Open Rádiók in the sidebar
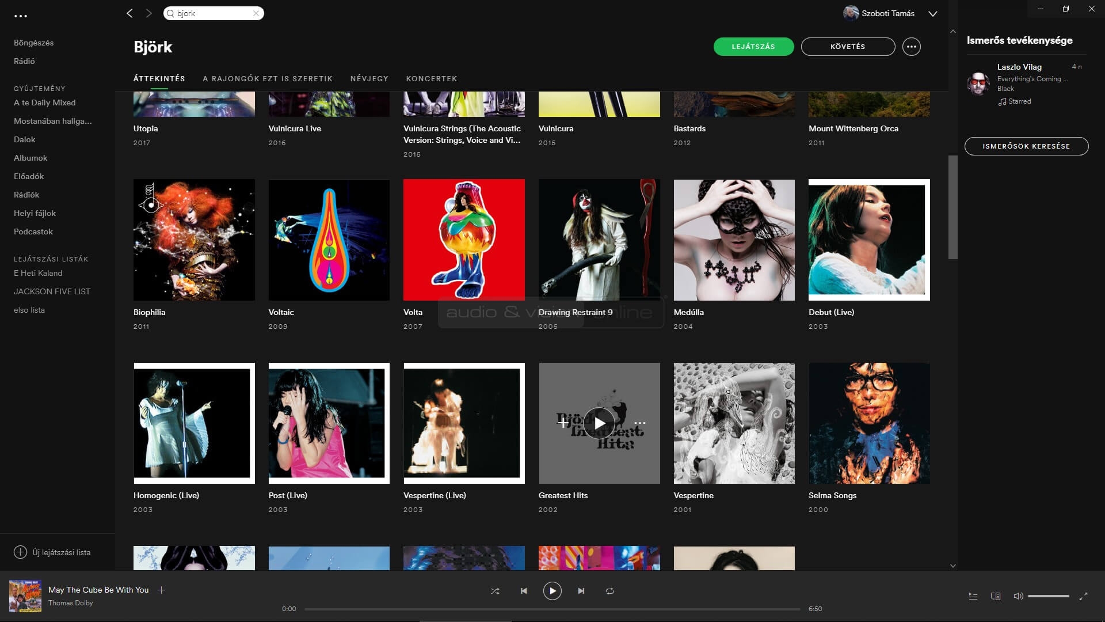 (x=26, y=195)
